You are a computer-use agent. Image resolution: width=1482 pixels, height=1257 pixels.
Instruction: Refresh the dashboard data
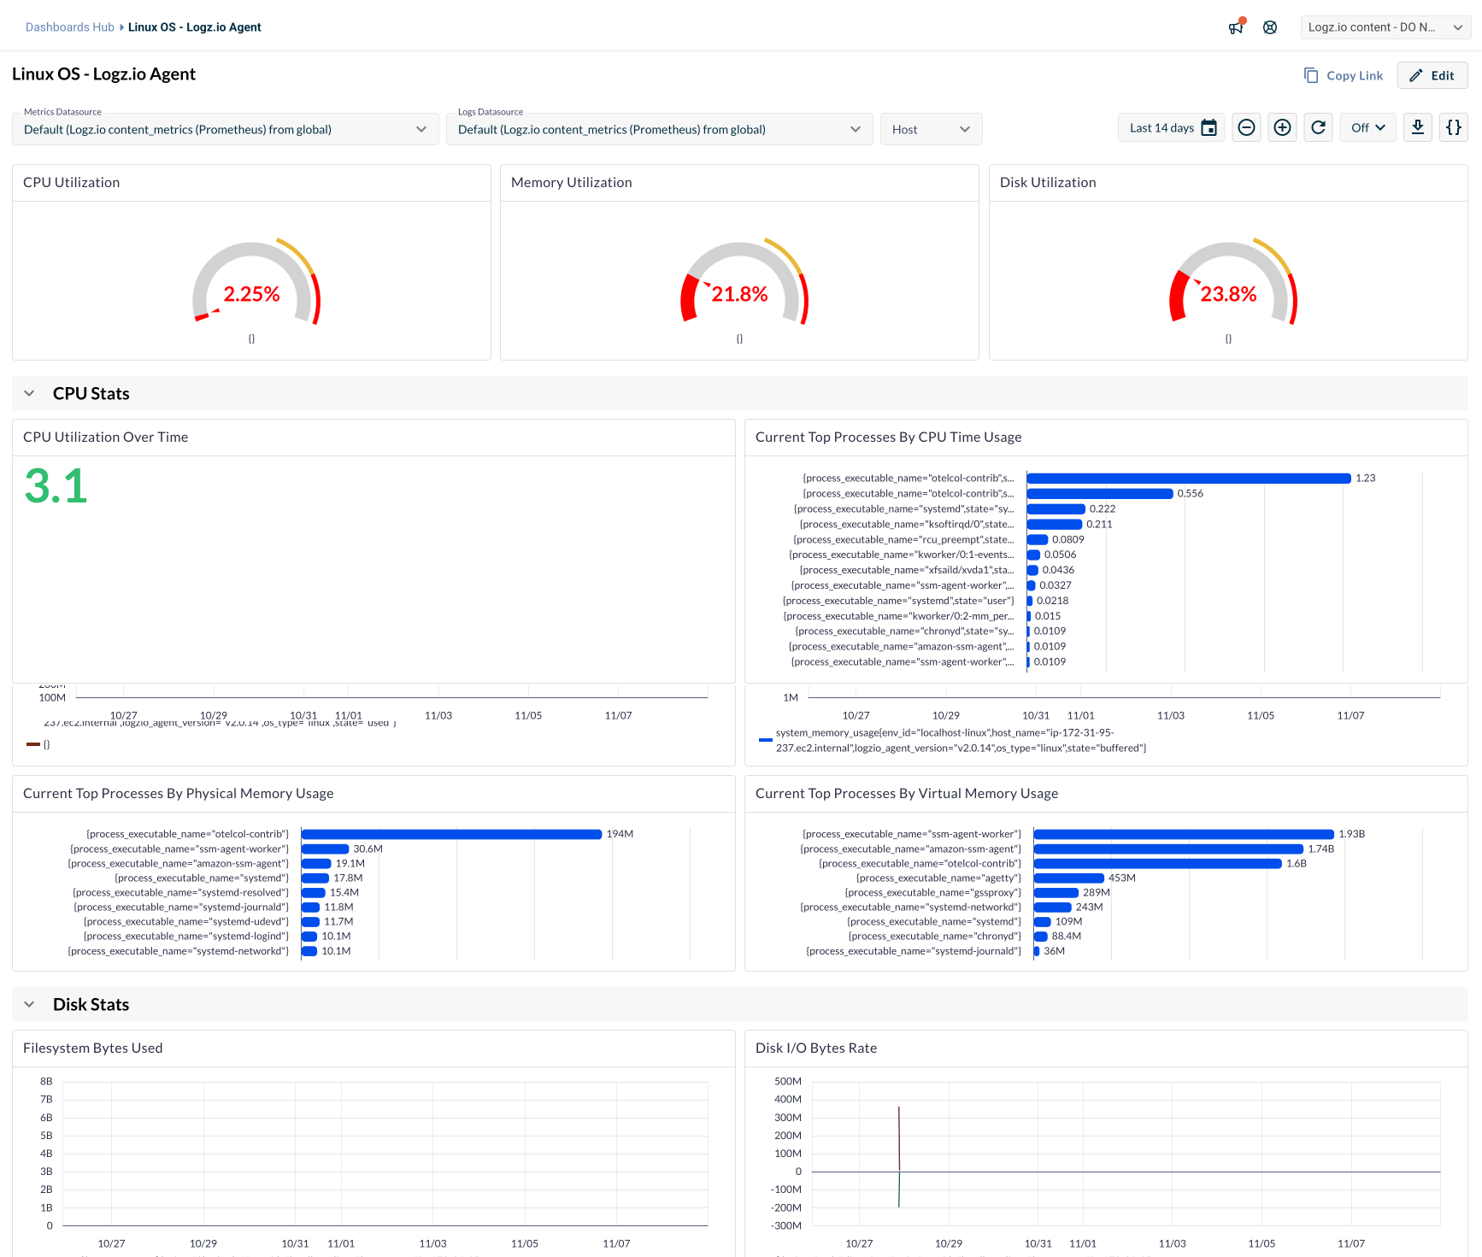1318,127
